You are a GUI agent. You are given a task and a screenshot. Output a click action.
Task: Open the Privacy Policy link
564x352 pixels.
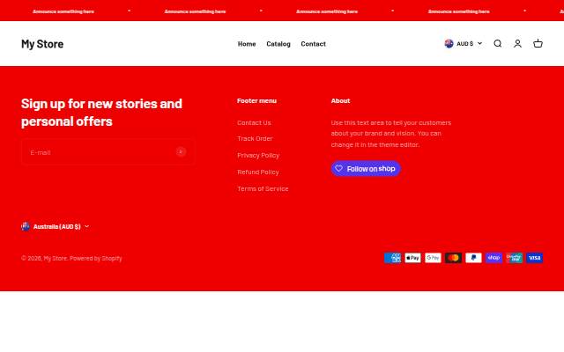tap(258, 155)
